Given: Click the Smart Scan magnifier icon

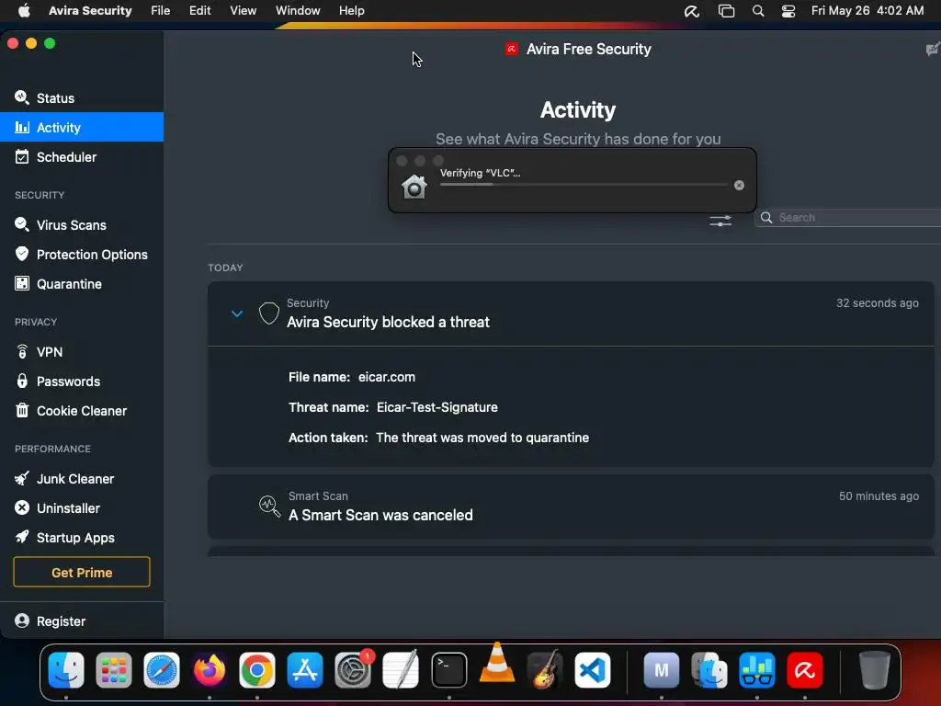Looking at the screenshot, I should 269,507.
